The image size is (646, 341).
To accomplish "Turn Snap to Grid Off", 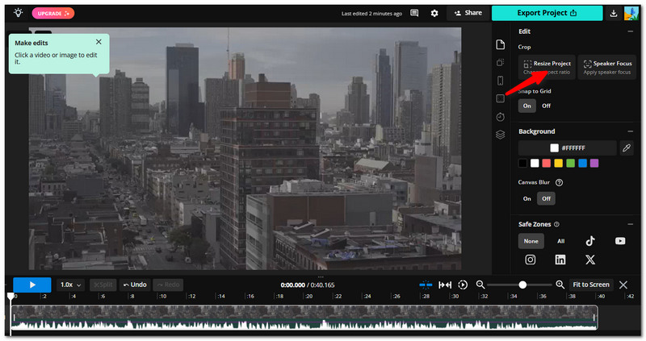I will (x=546, y=106).
